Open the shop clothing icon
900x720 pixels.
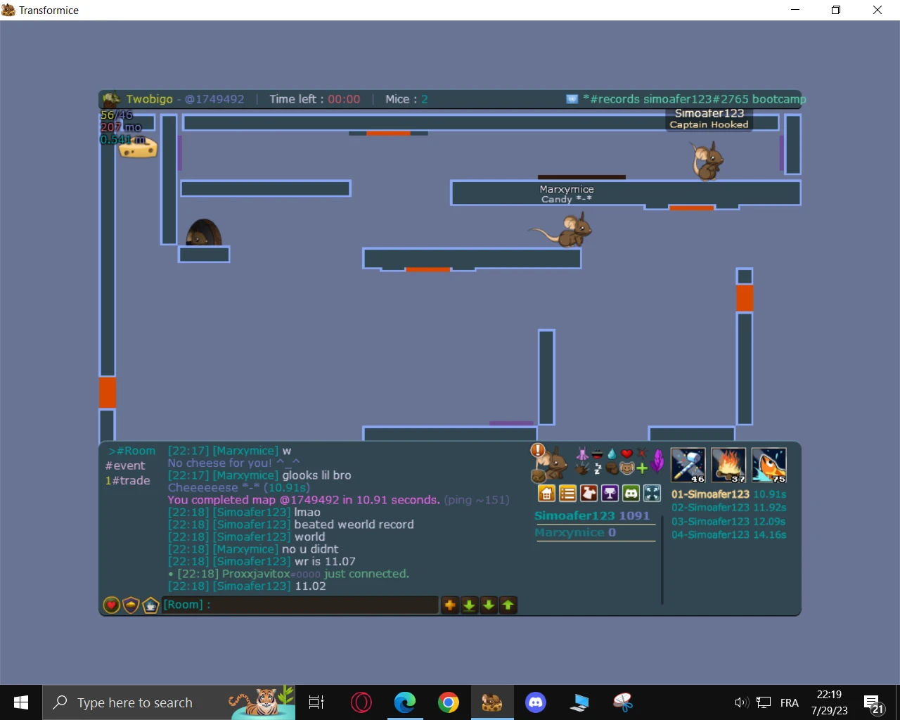click(589, 494)
